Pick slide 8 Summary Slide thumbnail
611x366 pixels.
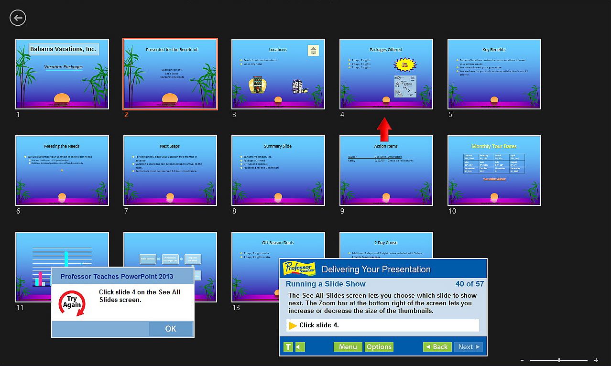[278, 171]
